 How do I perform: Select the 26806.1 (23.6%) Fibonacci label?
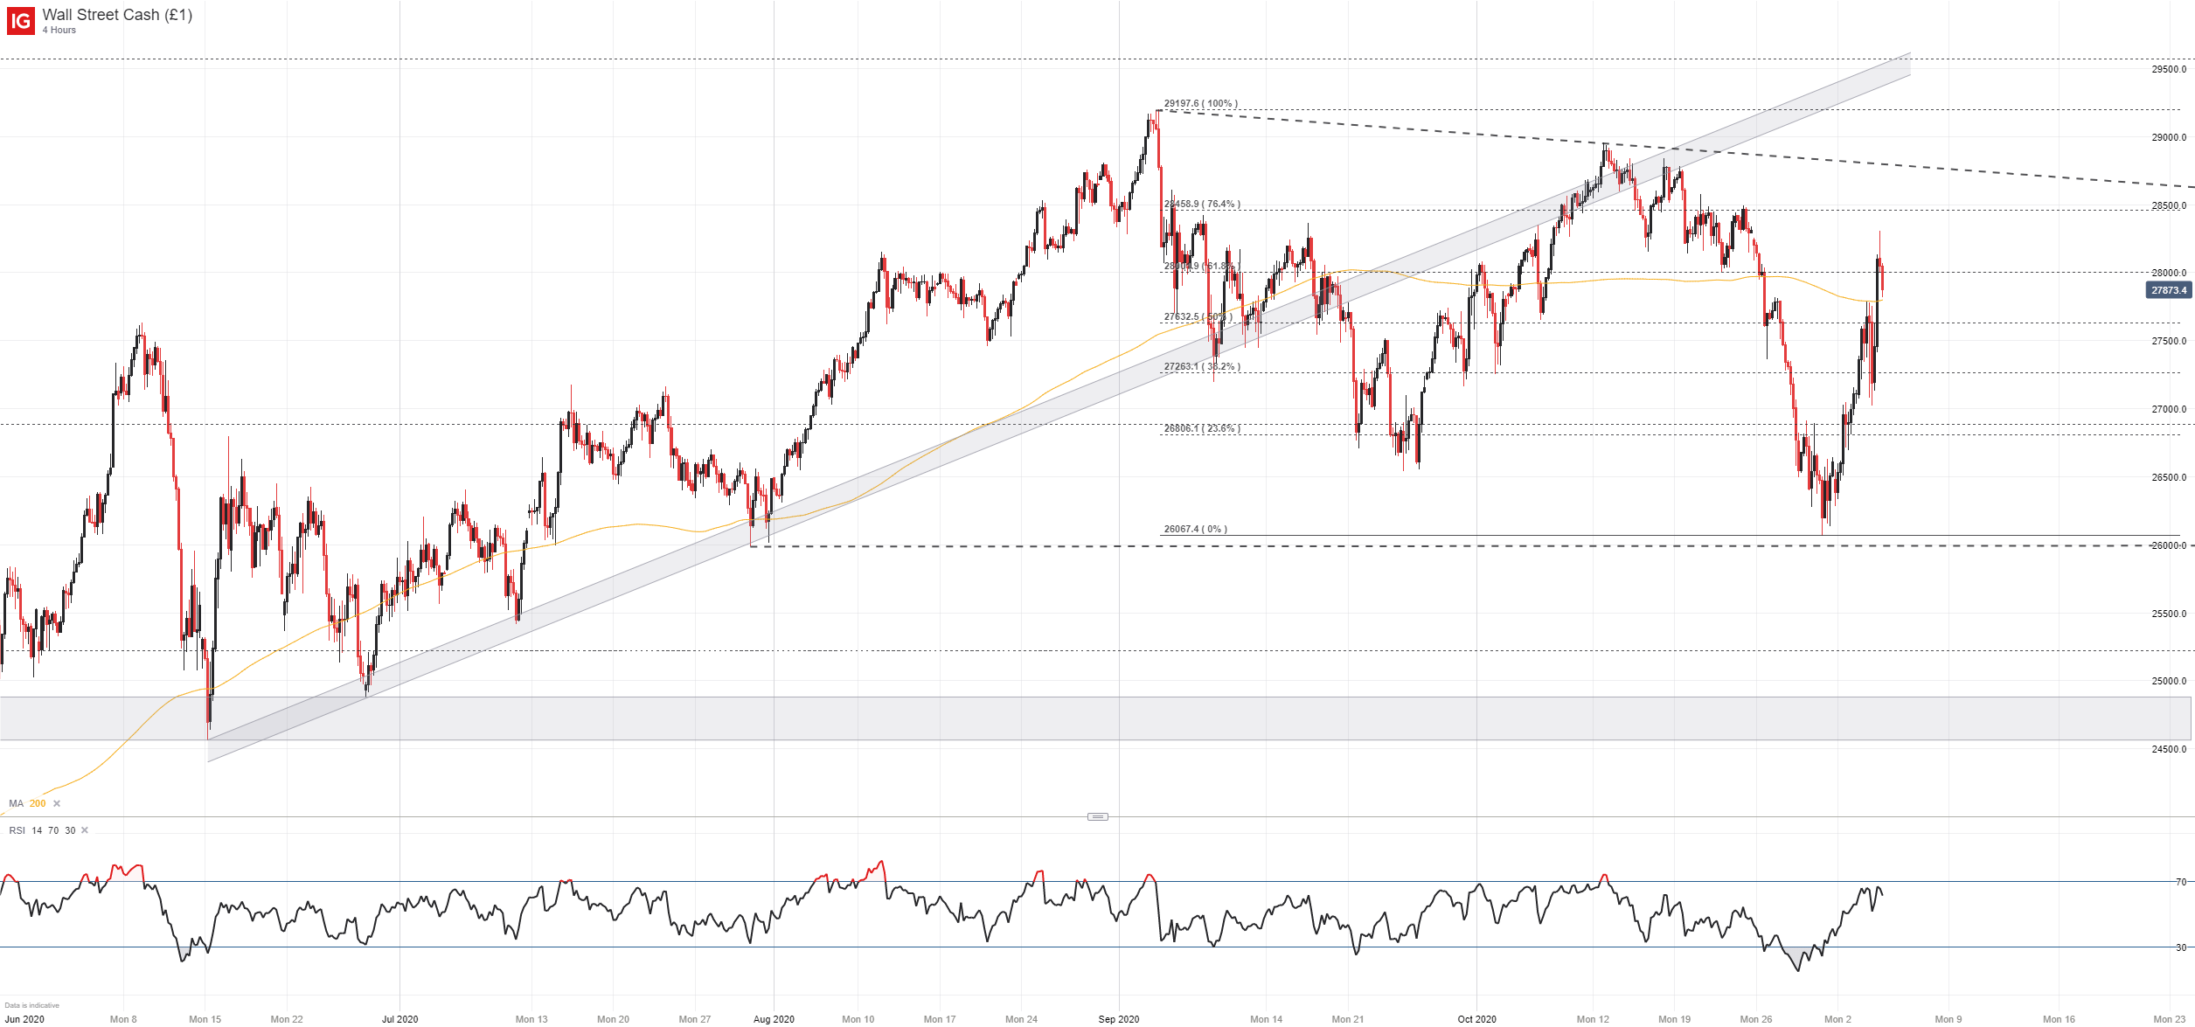1202,428
